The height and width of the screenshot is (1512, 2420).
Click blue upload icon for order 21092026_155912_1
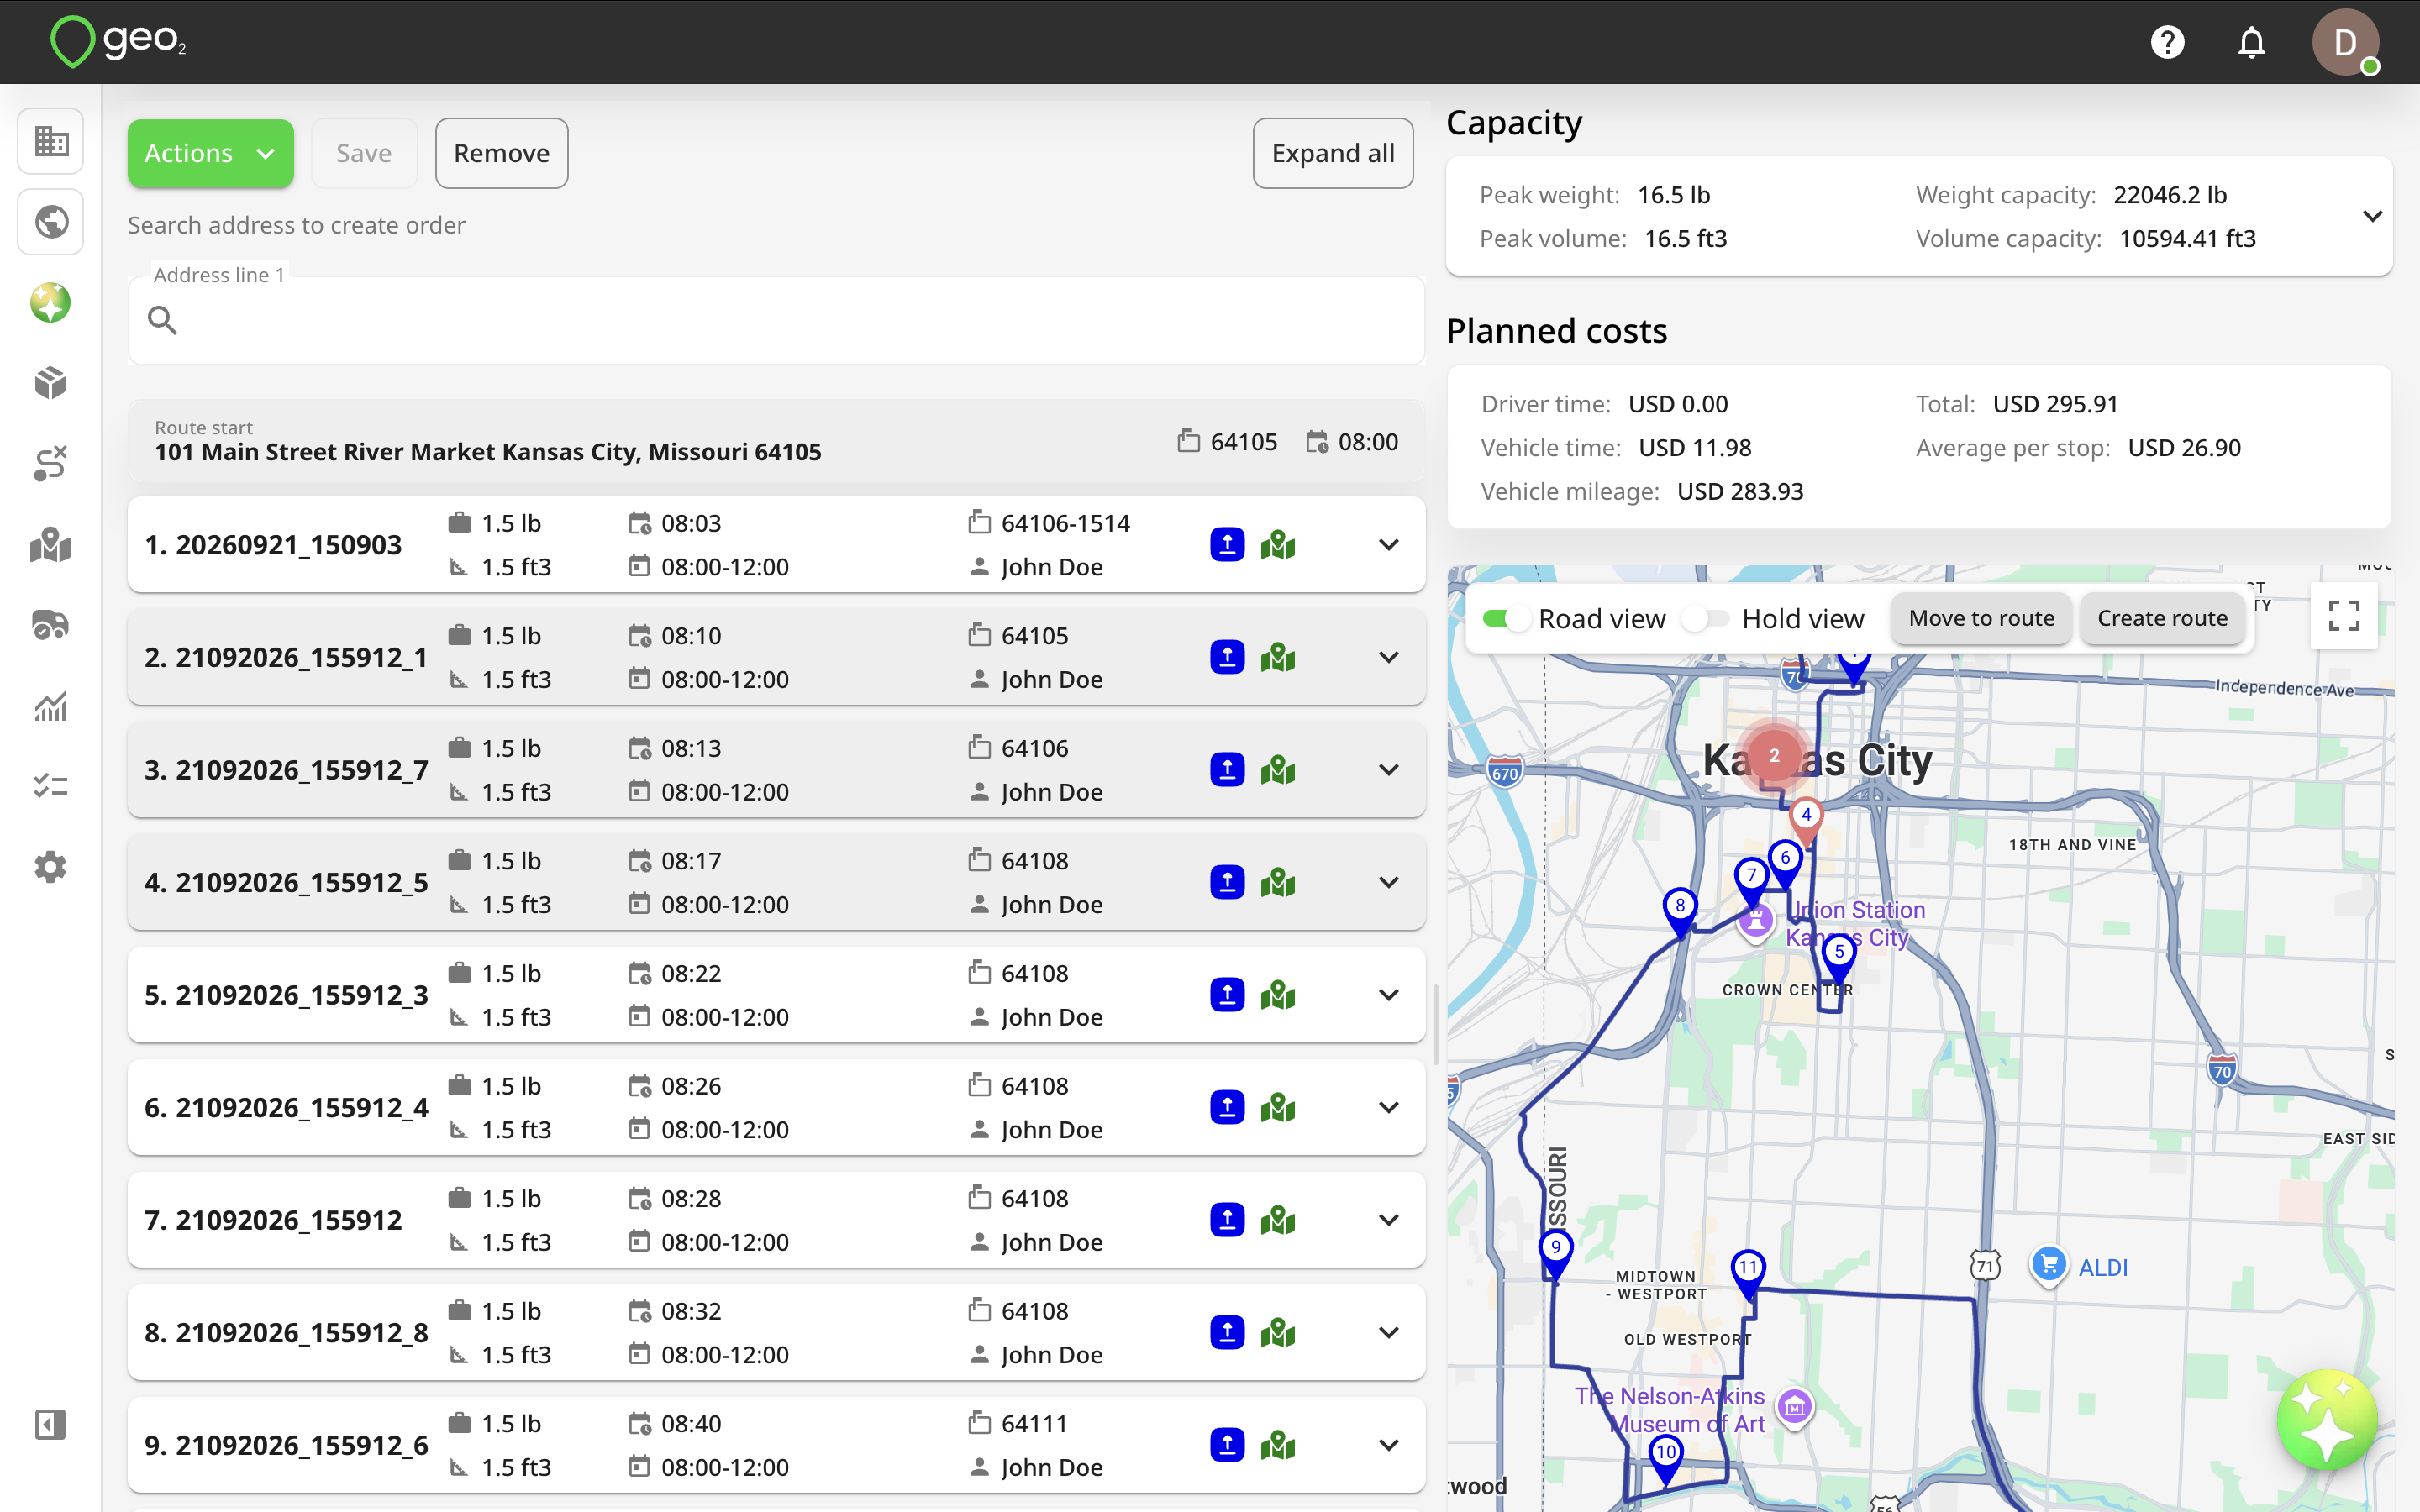click(x=1227, y=658)
